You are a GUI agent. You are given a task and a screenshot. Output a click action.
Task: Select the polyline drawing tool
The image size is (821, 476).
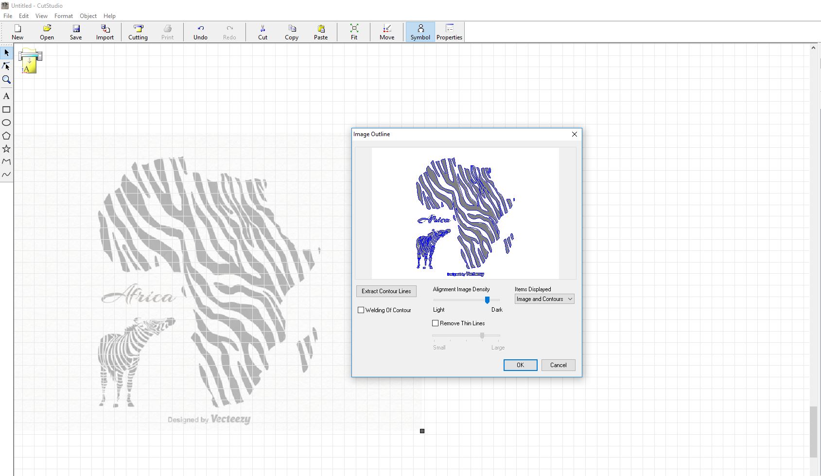pos(6,161)
